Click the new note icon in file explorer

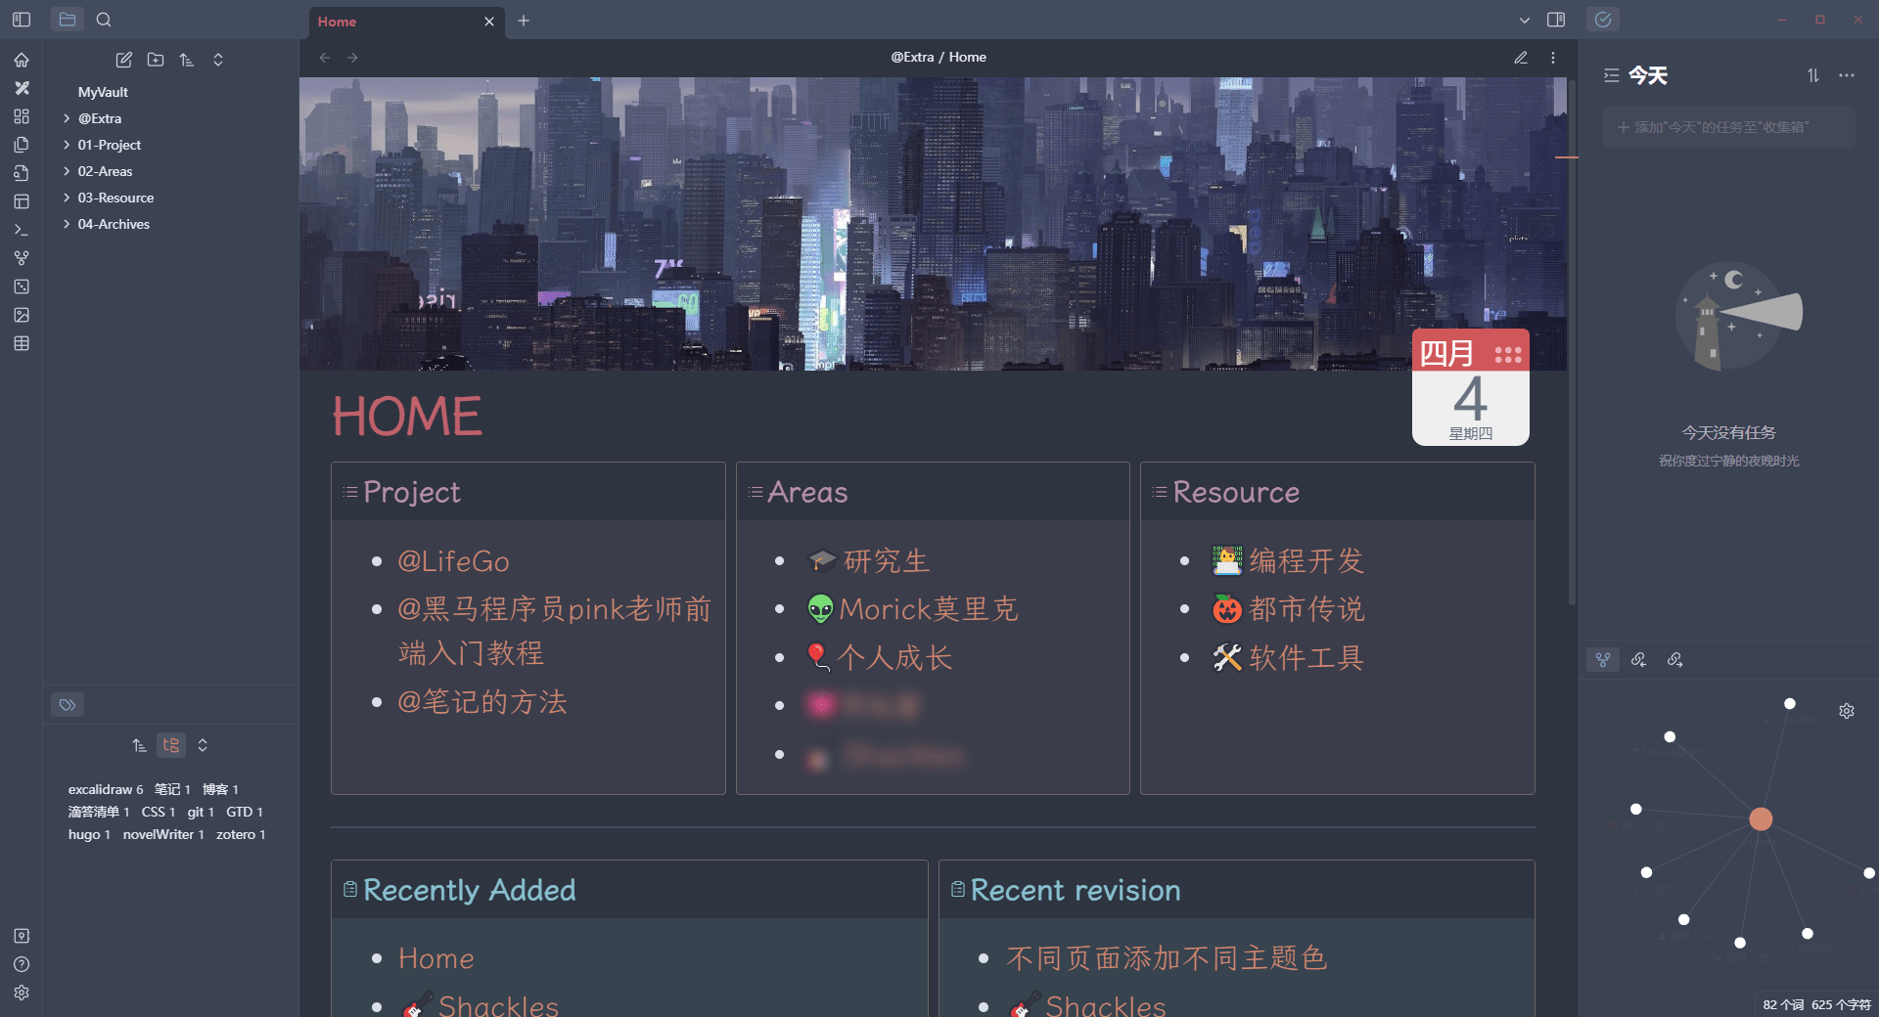[x=123, y=60]
